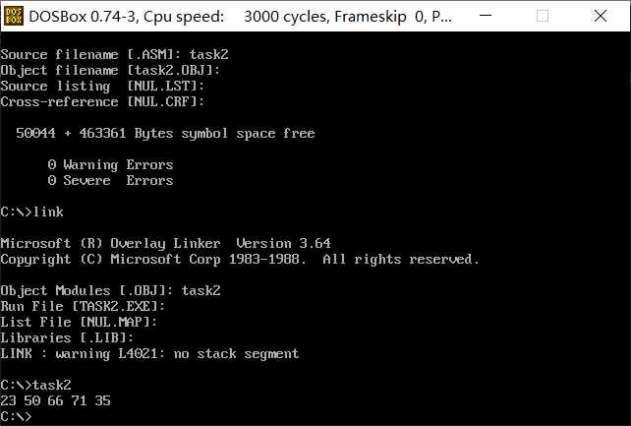Click the last 'C:\>' prompt at the bottom
The image size is (631, 426).
tap(16, 416)
